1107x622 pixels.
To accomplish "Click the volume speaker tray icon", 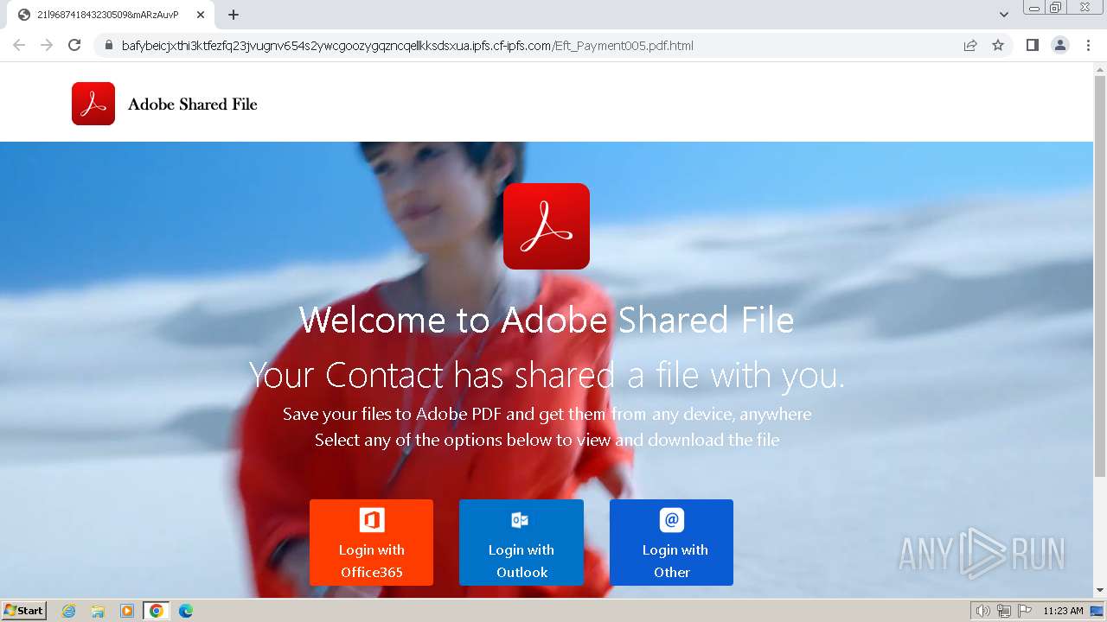I will tap(982, 611).
